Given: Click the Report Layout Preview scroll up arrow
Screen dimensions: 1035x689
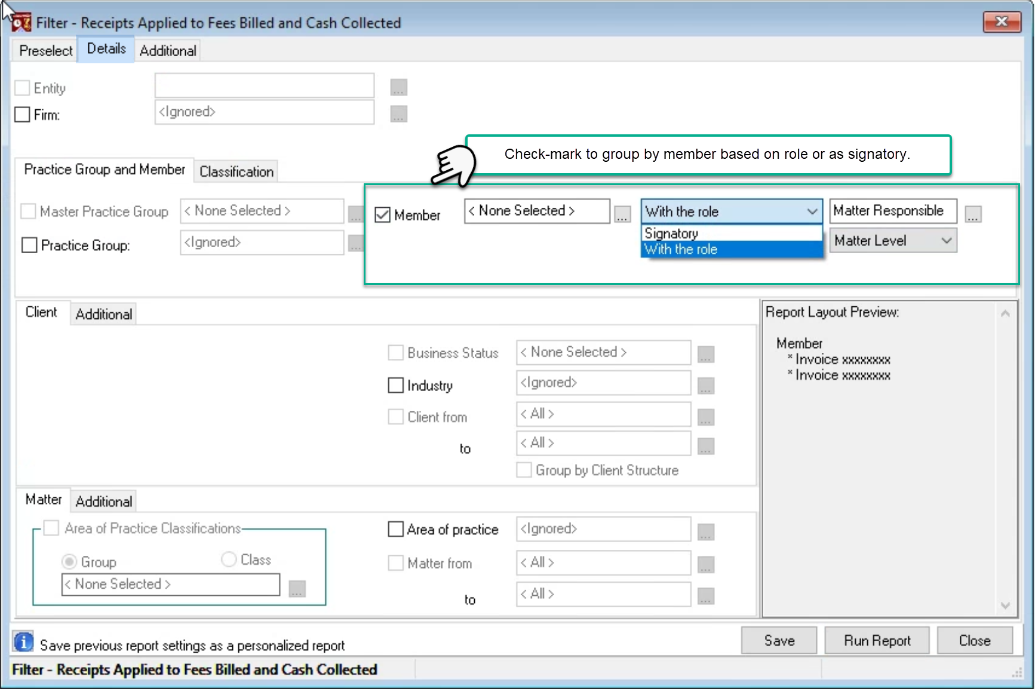Looking at the screenshot, I should coord(1005,313).
